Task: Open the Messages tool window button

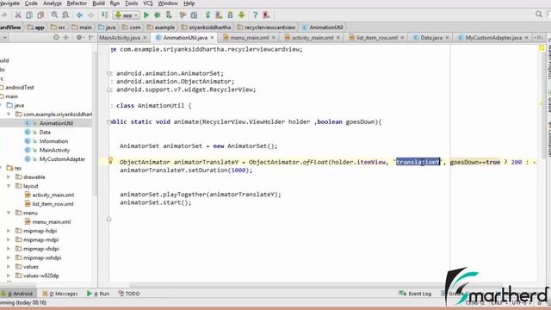Action: tap(60, 294)
